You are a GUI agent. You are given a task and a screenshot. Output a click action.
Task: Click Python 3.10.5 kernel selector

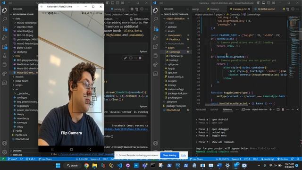point(139,19)
